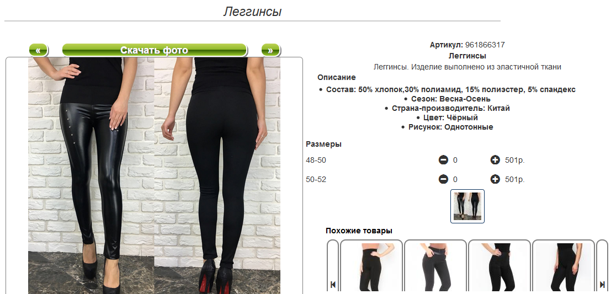Decrease quantity for size 48-50
This screenshot has height=294, width=611.
tap(443, 160)
